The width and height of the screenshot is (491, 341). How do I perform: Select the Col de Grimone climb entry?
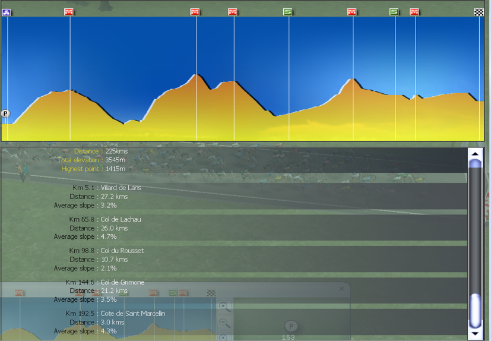pyautogui.click(x=123, y=282)
